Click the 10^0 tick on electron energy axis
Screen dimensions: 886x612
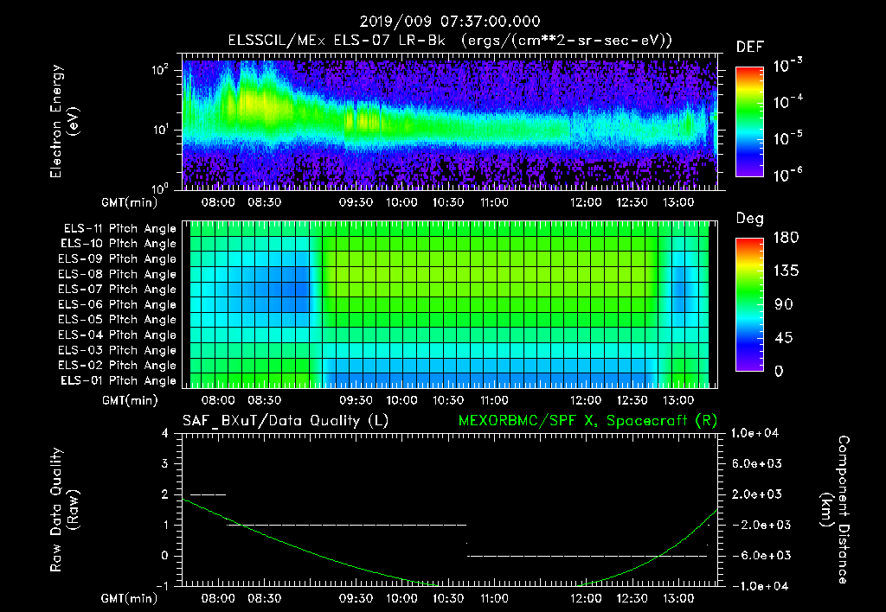pos(160,188)
